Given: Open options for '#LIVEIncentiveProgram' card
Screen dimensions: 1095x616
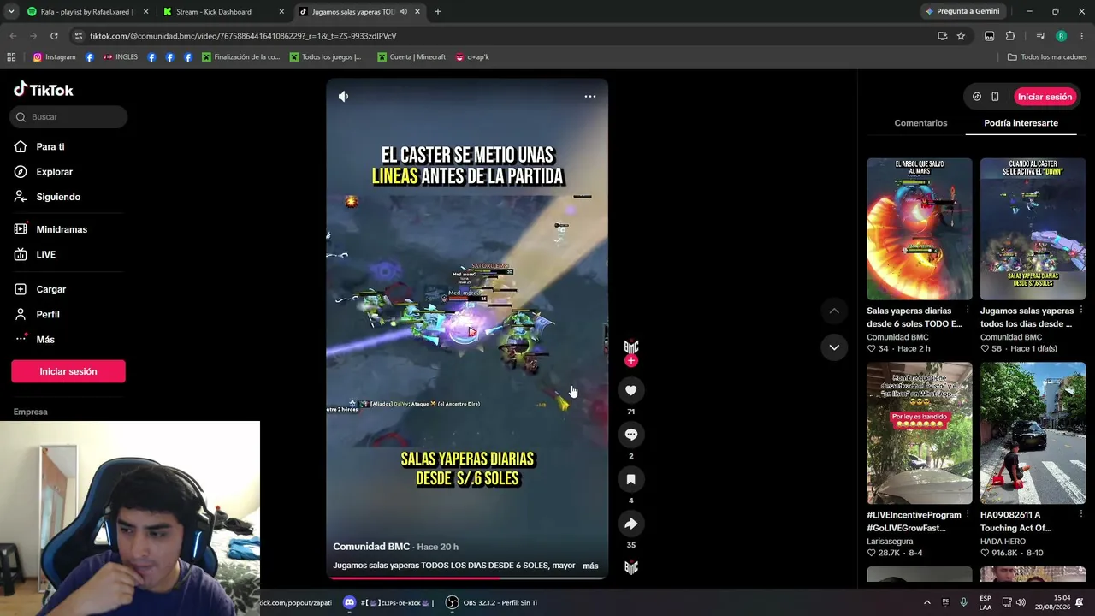Looking at the screenshot, I should 968,515.
